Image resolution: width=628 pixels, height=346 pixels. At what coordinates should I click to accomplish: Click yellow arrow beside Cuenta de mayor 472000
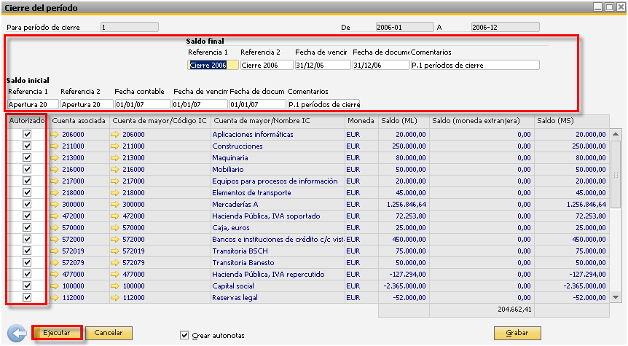pyautogui.click(x=115, y=216)
